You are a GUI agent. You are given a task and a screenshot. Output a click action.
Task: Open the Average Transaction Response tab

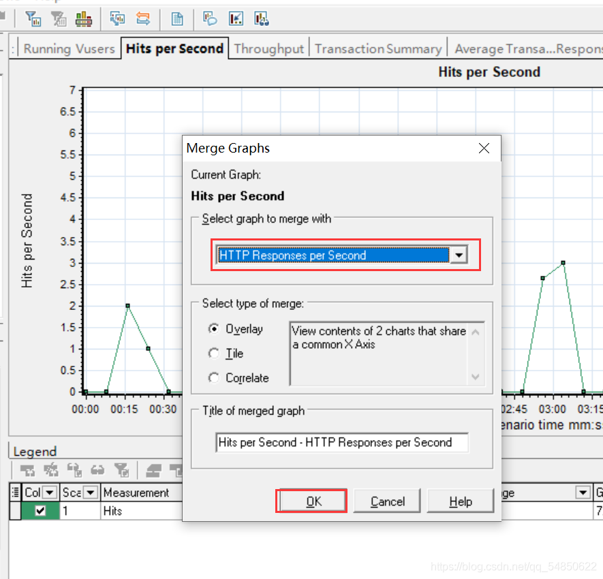point(526,49)
